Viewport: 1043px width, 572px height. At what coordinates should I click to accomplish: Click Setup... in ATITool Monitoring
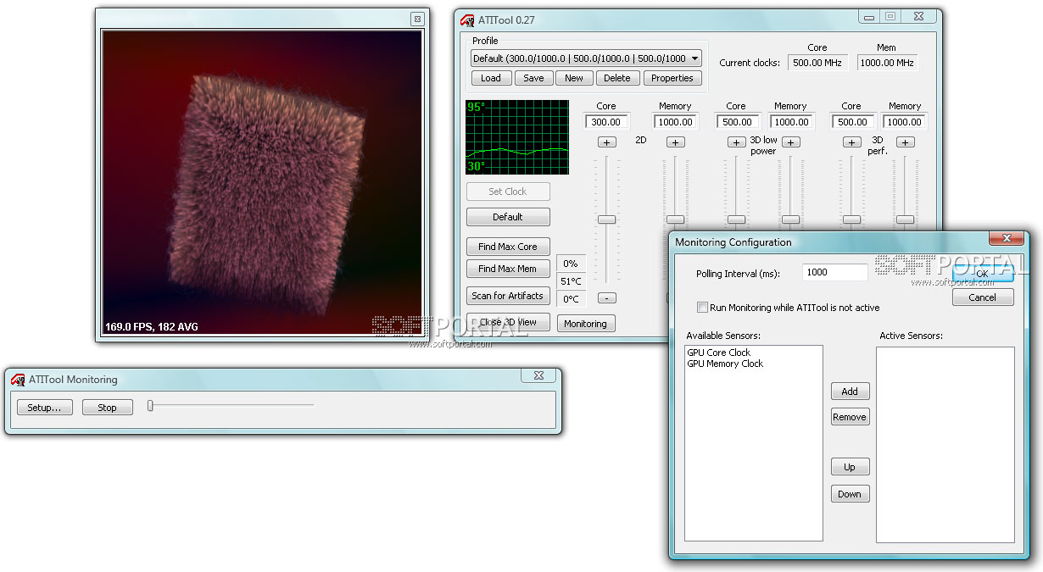pyautogui.click(x=44, y=408)
